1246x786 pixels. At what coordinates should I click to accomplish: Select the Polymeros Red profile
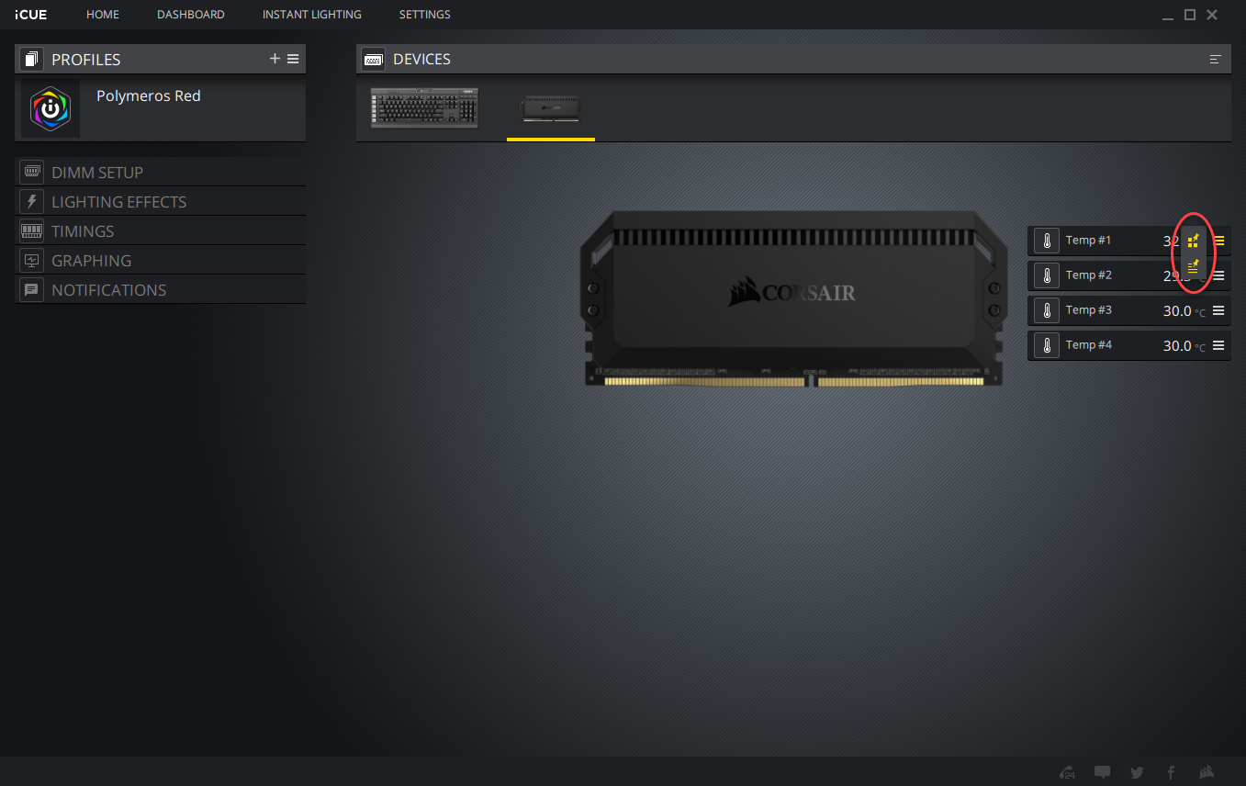[x=148, y=96]
